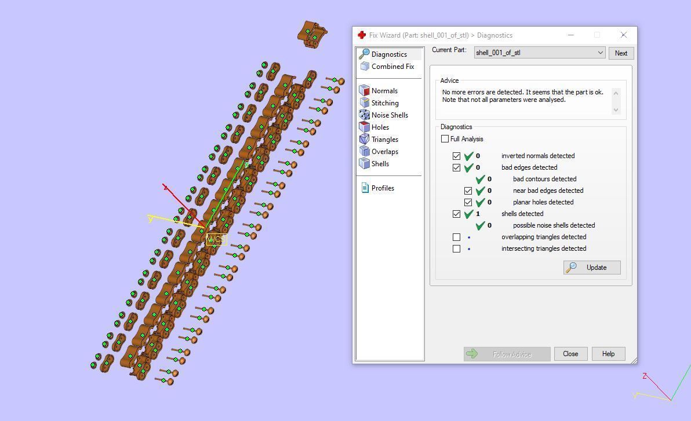Image resolution: width=691 pixels, height=421 pixels.
Task: Click the Close button
Action: (570, 354)
